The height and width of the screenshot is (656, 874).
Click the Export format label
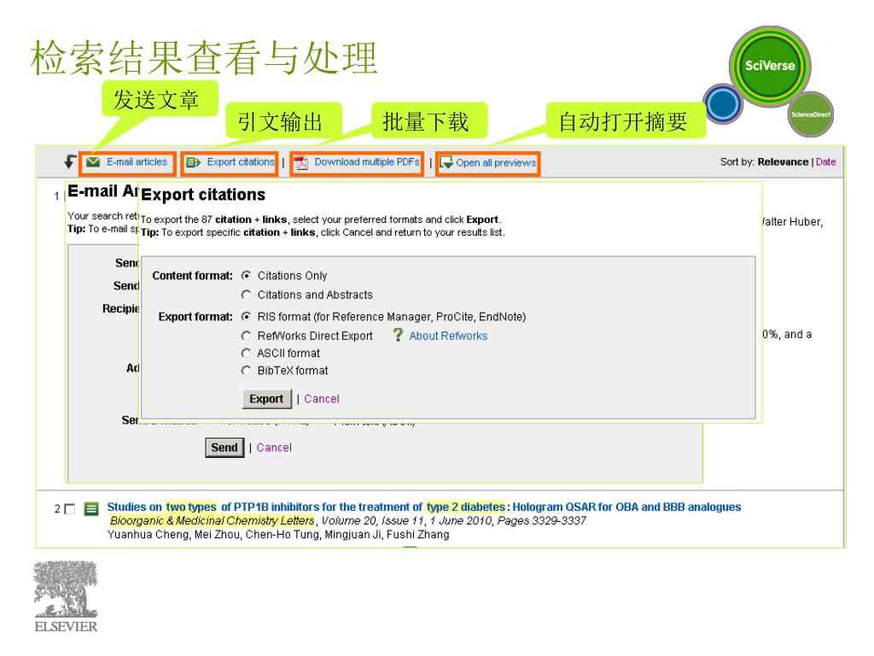pos(195,317)
